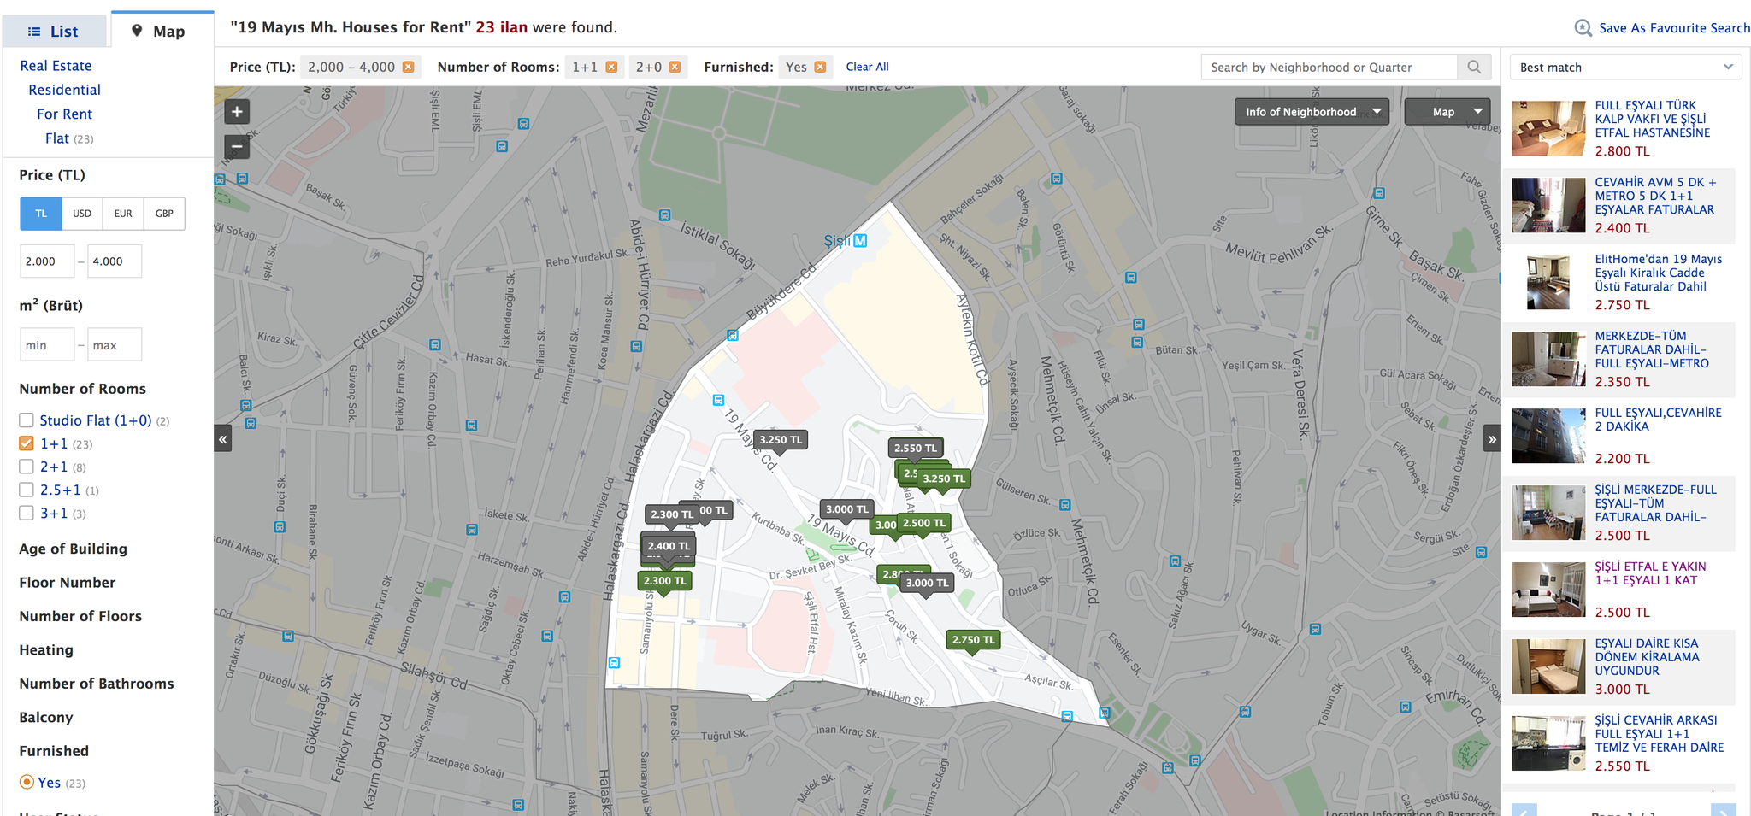Image resolution: width=1751 pixels, height=816 pixels.
Task: Tick the 3+1 rooms checkbox
Action: click(x=27, y=513)
